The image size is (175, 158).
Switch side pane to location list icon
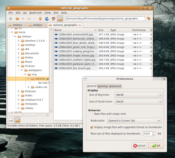click(x=11, y=120)
